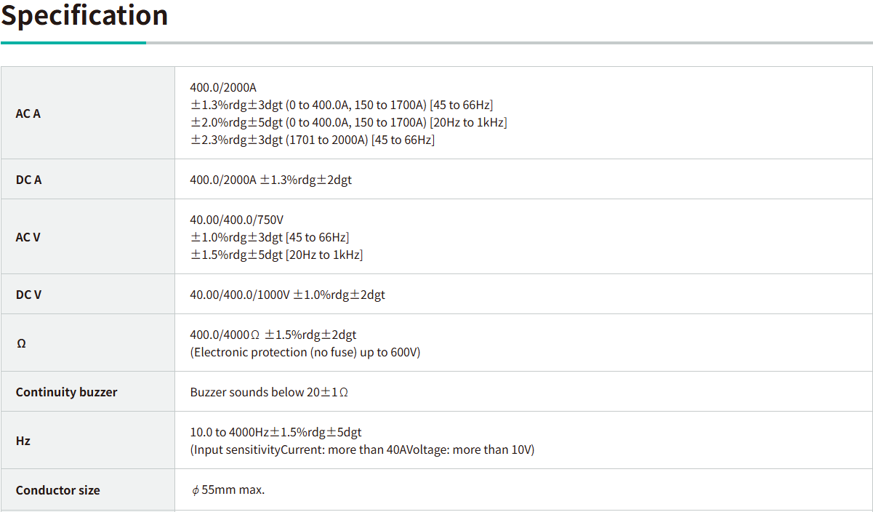Select the AC V ±1.5%rdg±5dgt accuracy line
Image resolution: width=873 pixels, height=512 pixels.
pos(276,255)
